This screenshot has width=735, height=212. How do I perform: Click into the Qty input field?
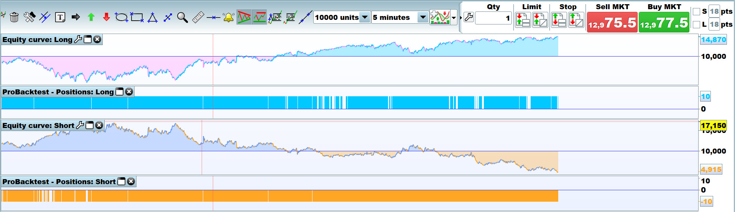tap(493, 18)
